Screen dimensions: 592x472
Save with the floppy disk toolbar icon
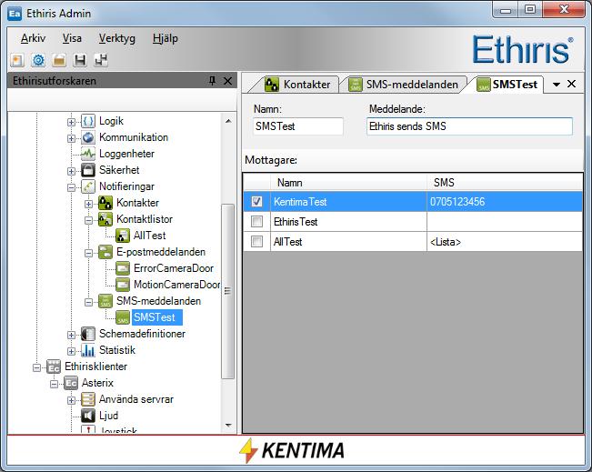pyautogui.click(x=80, y=60)
